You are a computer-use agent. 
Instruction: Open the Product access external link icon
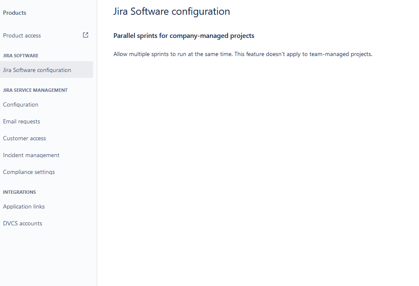pos(86,35)
